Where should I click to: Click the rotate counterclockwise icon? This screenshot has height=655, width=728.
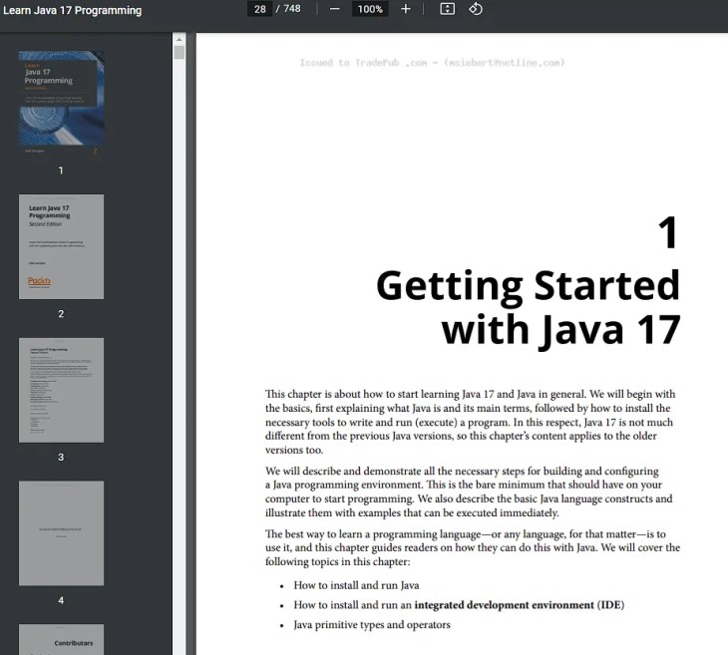point(476,9)
